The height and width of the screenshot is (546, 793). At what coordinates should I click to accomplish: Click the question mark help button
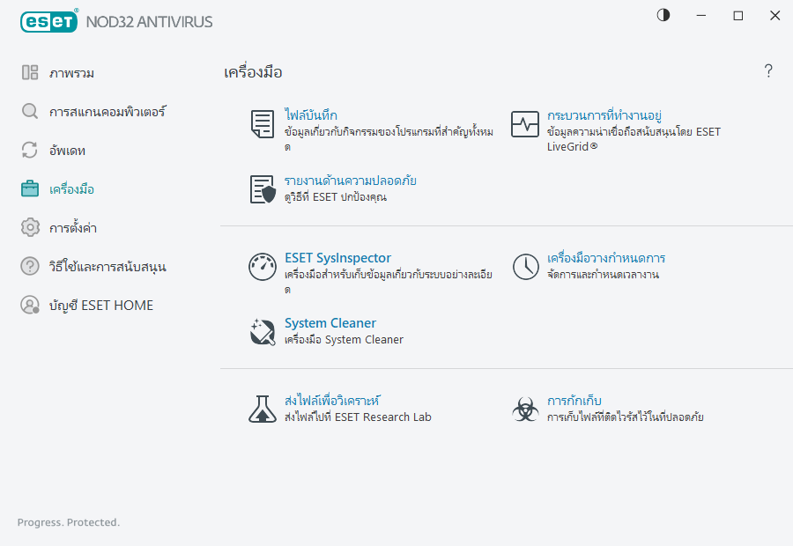(x=767, y=70)
